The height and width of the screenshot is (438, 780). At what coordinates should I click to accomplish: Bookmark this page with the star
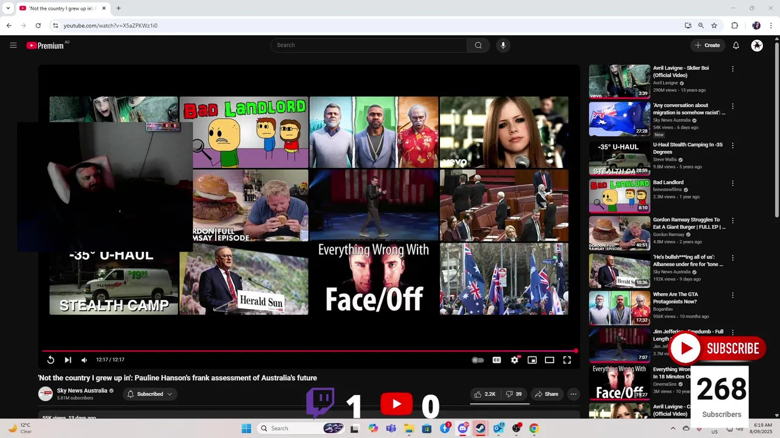point(714,26)
